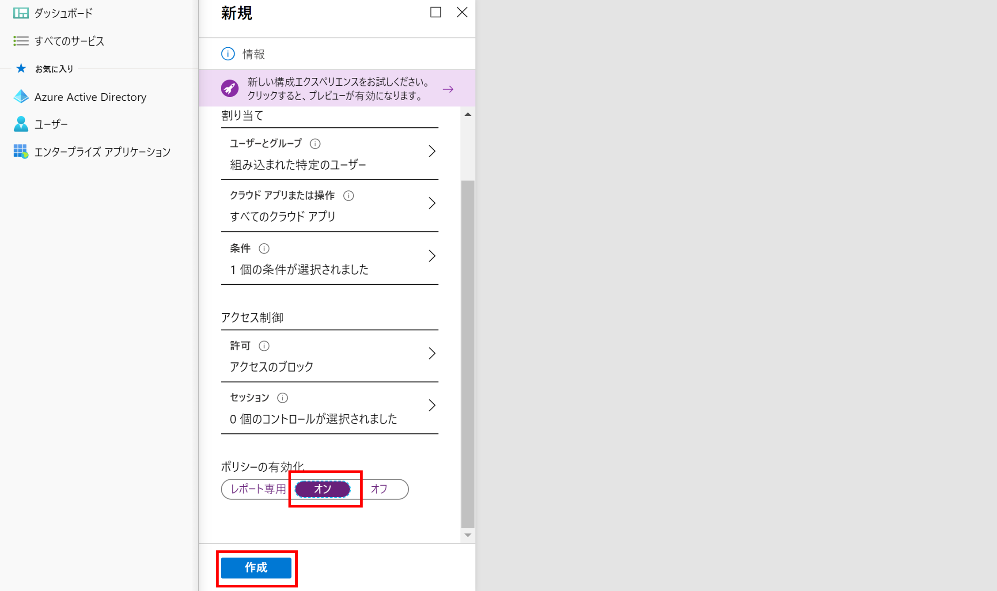The width and height of the screenshot is (997, 591).
Task: Open すべてのサービス menu item
Action: 69,41
